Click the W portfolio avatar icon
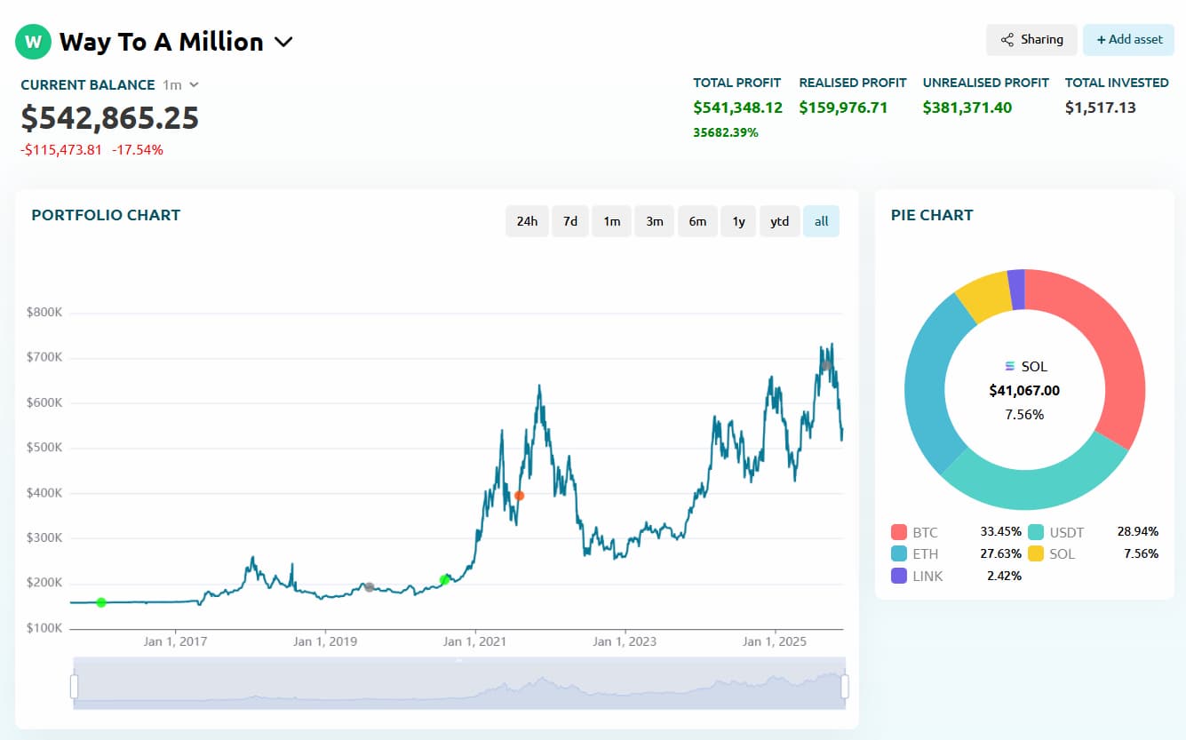Viewport: 1186px width, 740px height. tap(33, 41)
